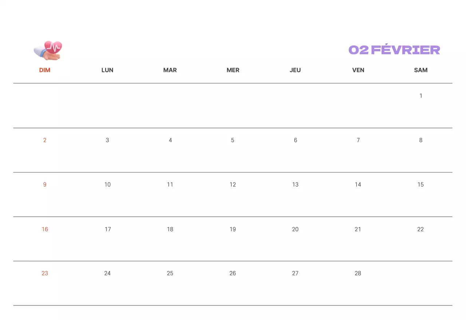Click the heart health icon in hand
Viewport: 466px width, 320px height.
48,50
